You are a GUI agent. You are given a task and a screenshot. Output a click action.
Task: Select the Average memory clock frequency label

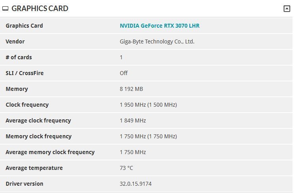click(50, 152)
